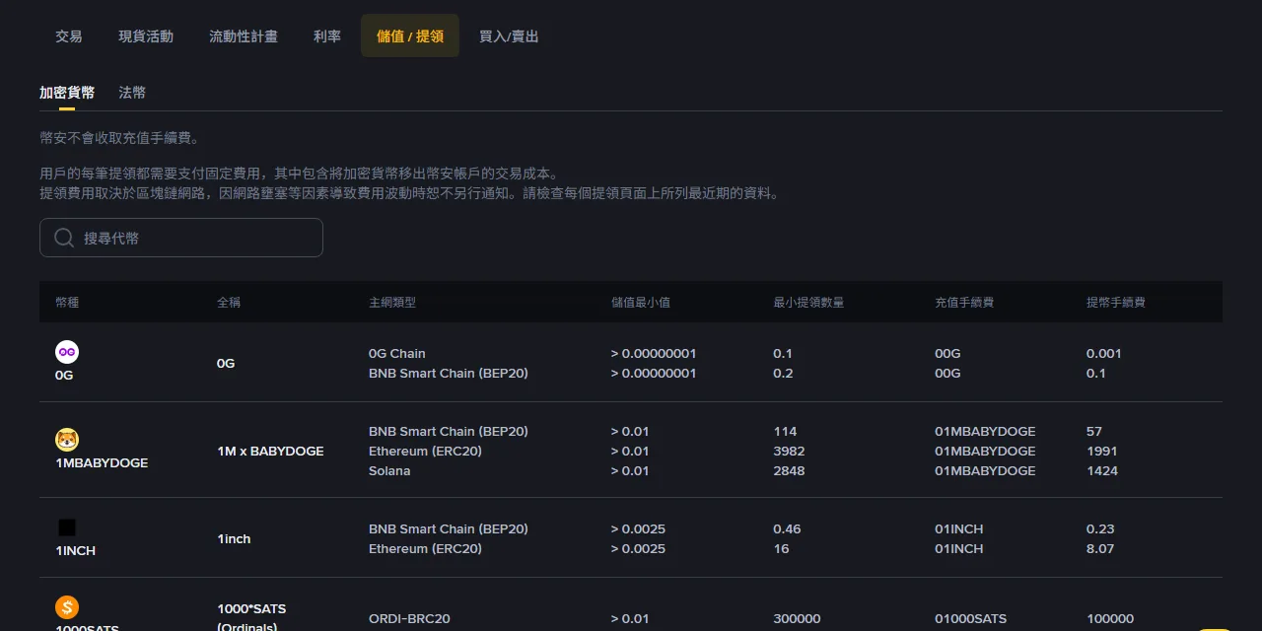1262x631 pixels.
Task: Open the 交易 tab
Action: 69,36
